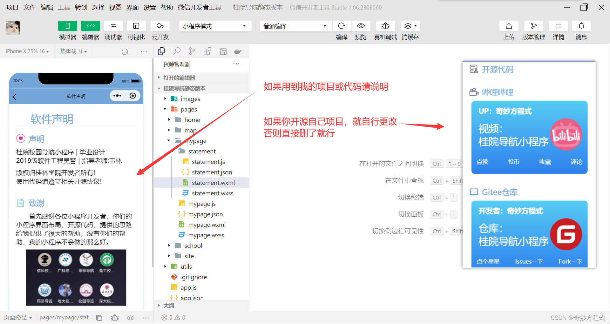Toggle the Visualization (可视化) panel button
The height and width of the screenshot is (324, 610).
point(136,26)
